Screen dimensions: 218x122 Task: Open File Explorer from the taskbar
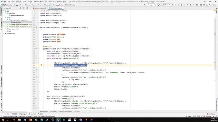(x=19, y=120)
